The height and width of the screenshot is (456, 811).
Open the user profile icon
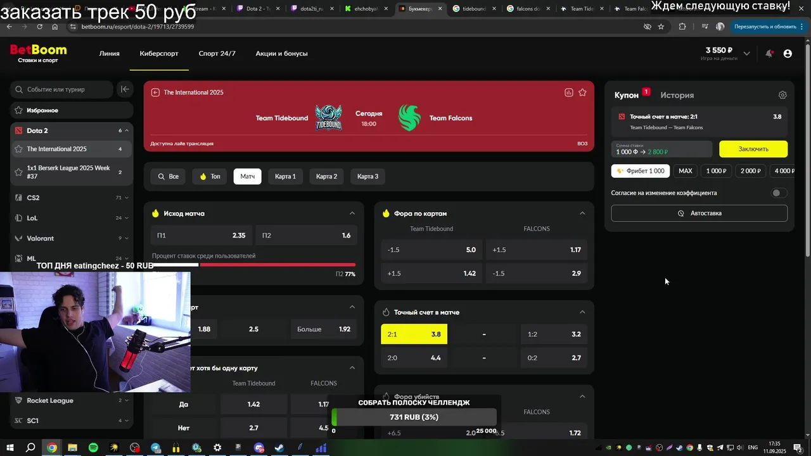tap(788, 54)
